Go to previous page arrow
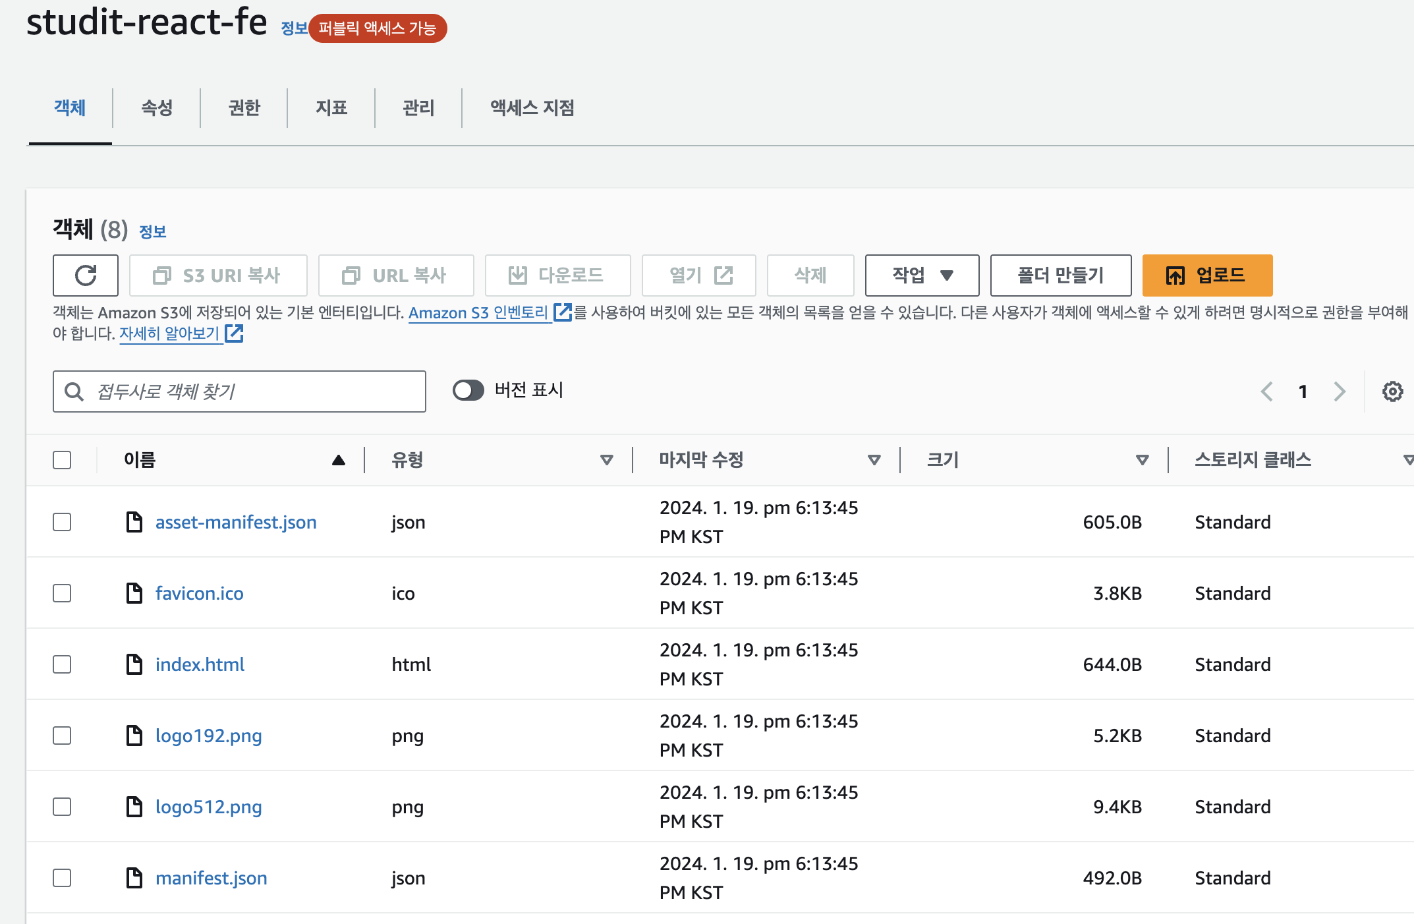Screen dimensions: 1414x924 pos(1266,391)
